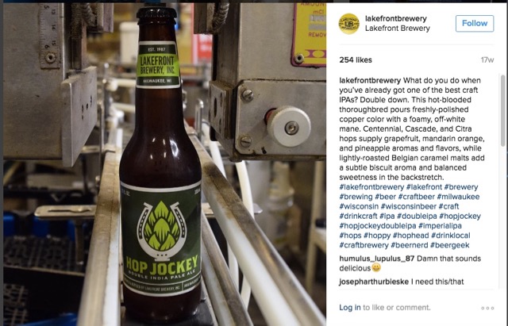Follow the lakefrontbrewery account
This screenshot has width=508, height=326.
pyautogui.click(x=475, y=23)
